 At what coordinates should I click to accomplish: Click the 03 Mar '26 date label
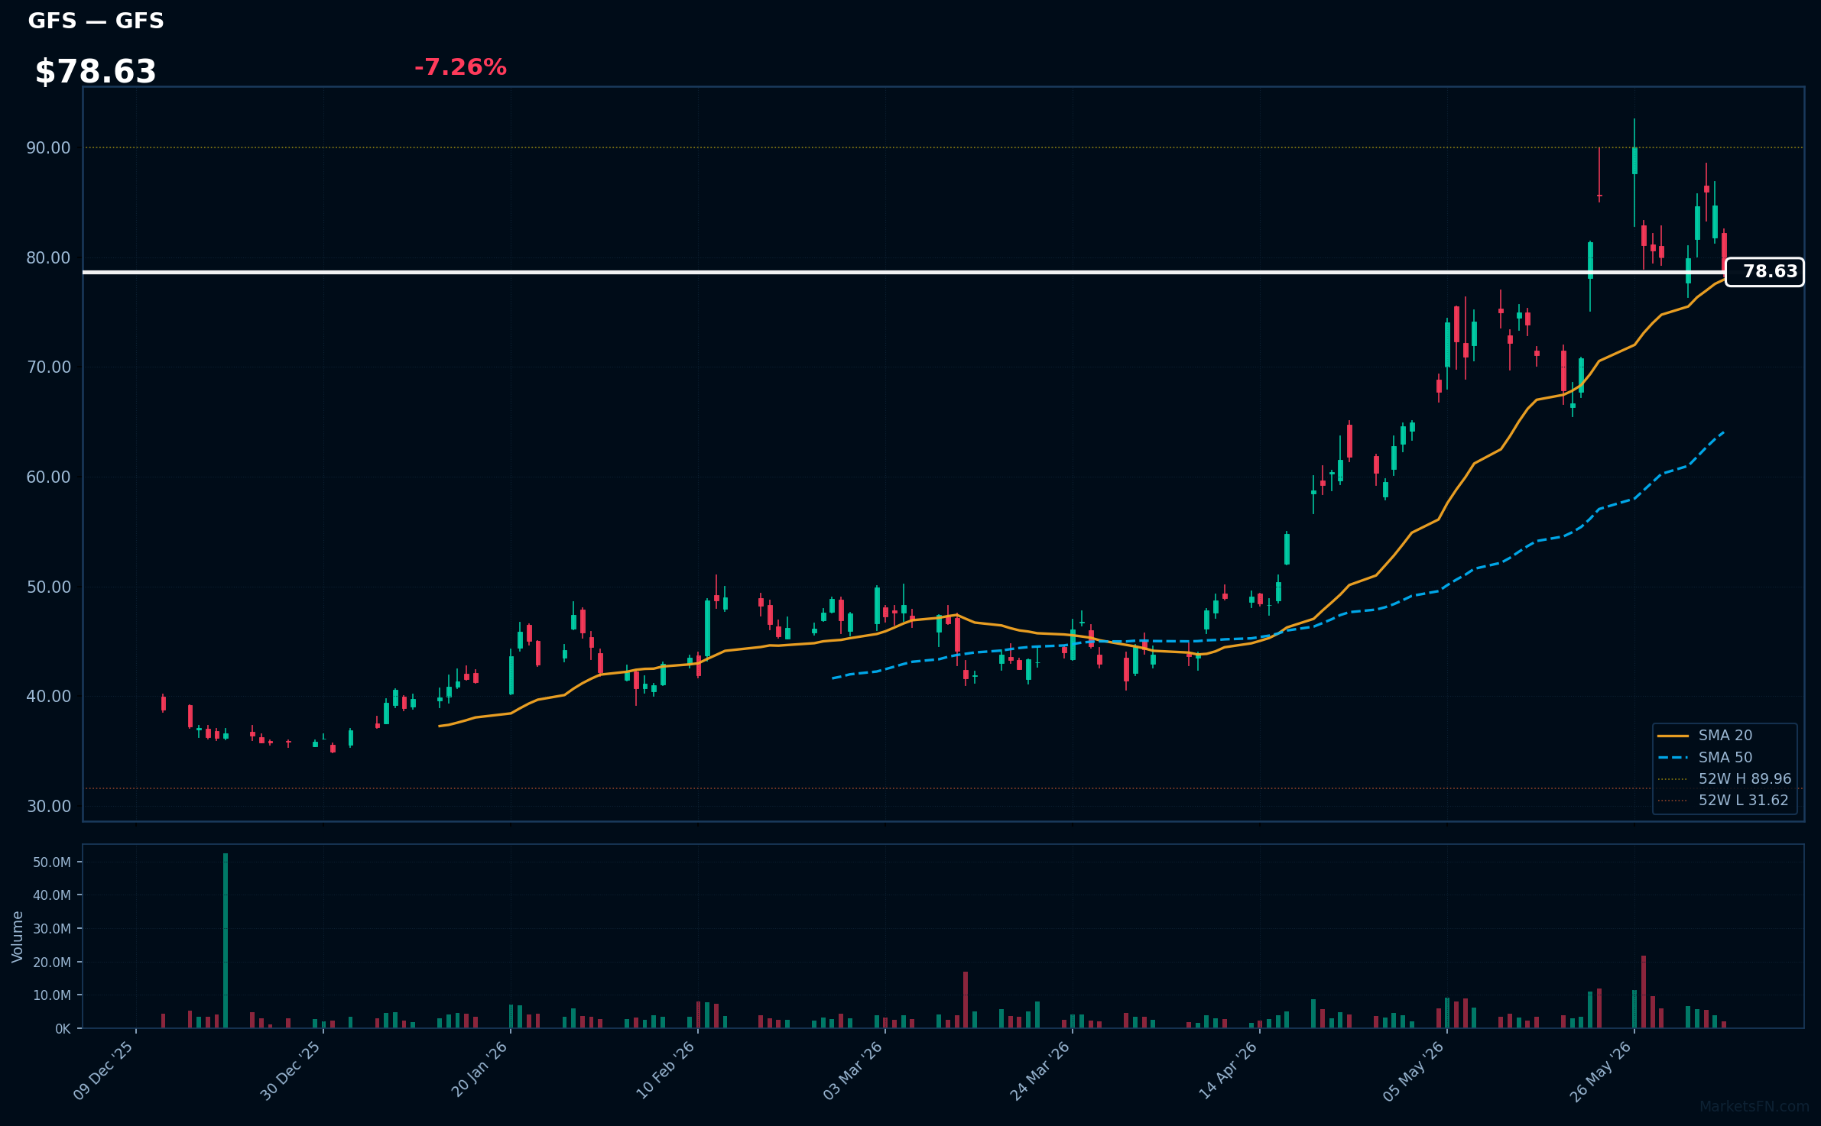coord(852,1070)
